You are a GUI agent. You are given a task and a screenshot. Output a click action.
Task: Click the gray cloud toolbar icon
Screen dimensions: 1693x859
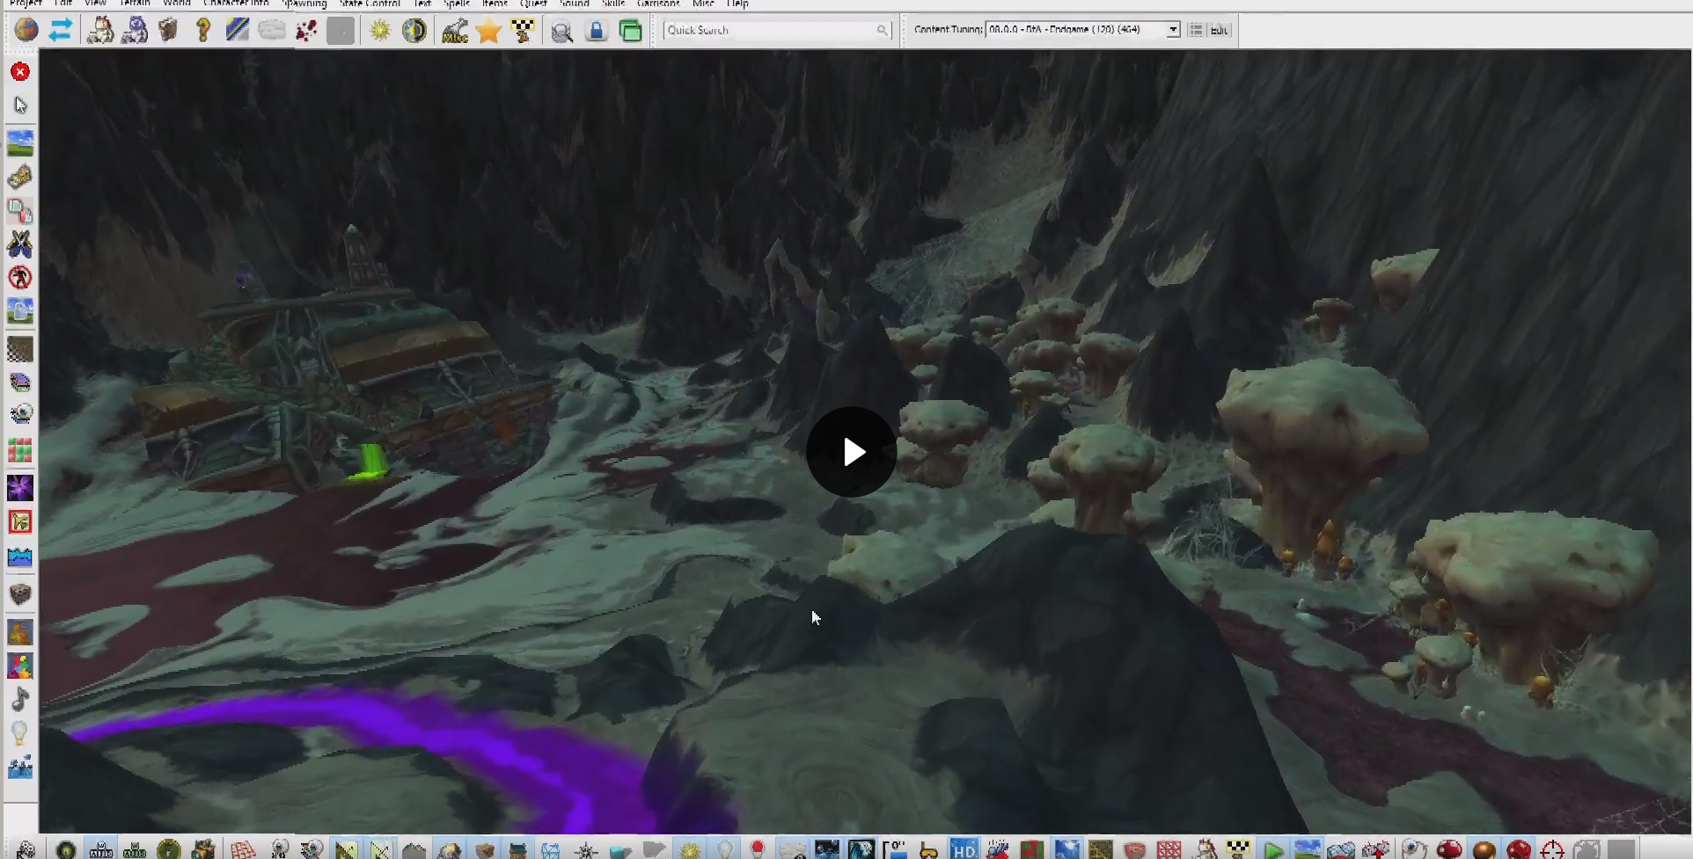point(272,30)
